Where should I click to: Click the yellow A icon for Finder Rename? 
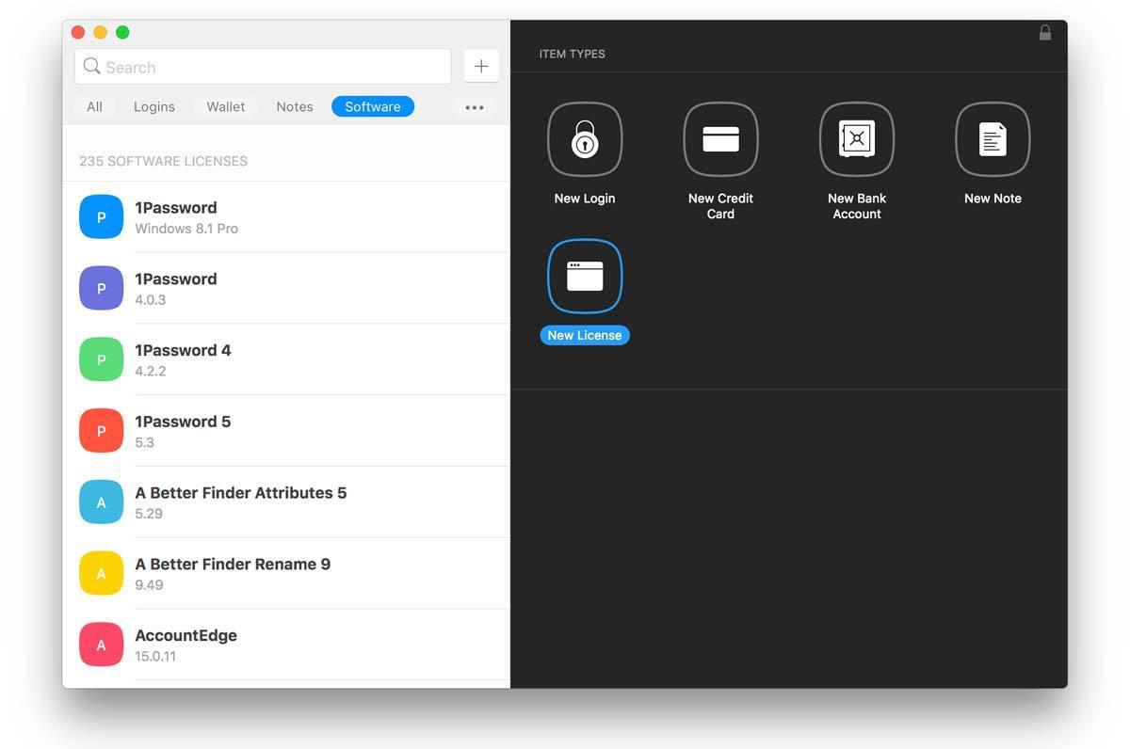point(102,574)
